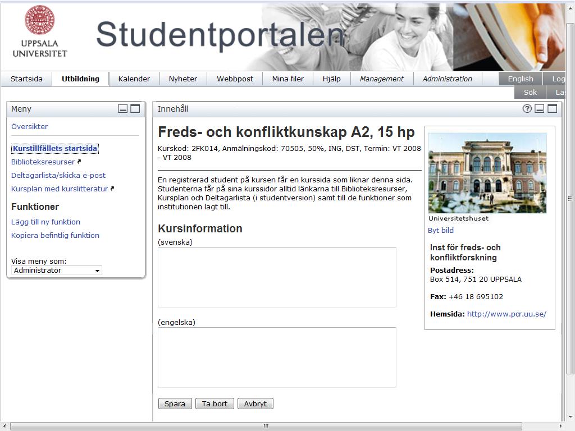Click into the svenska Kursinformation text area
Image resolution: width=575 pixels, height=431 pixels.
277,277
